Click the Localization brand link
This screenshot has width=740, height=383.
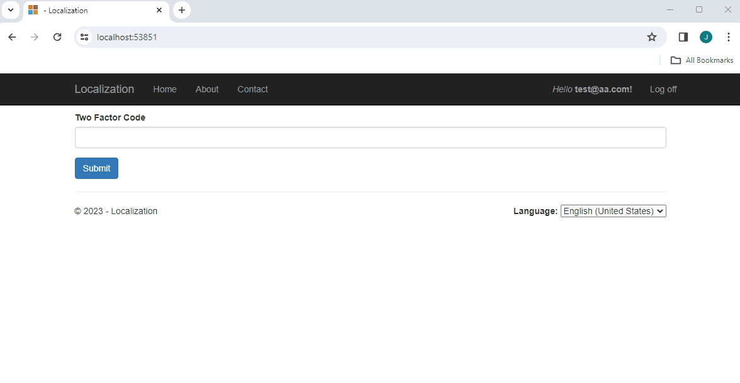coord(104,89)
